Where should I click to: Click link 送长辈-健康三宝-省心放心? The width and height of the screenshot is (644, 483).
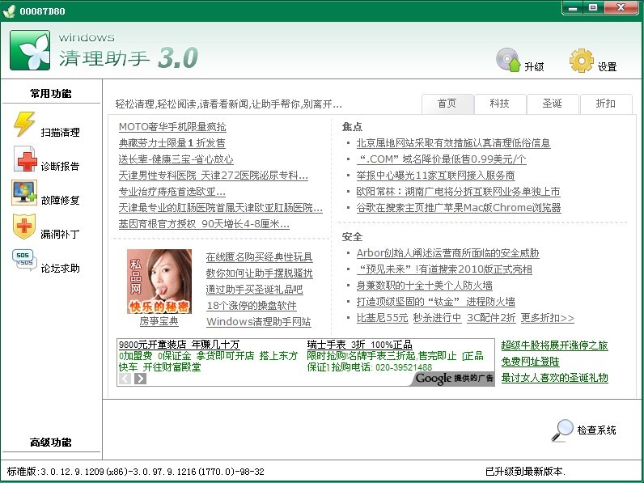click(176, 159)
